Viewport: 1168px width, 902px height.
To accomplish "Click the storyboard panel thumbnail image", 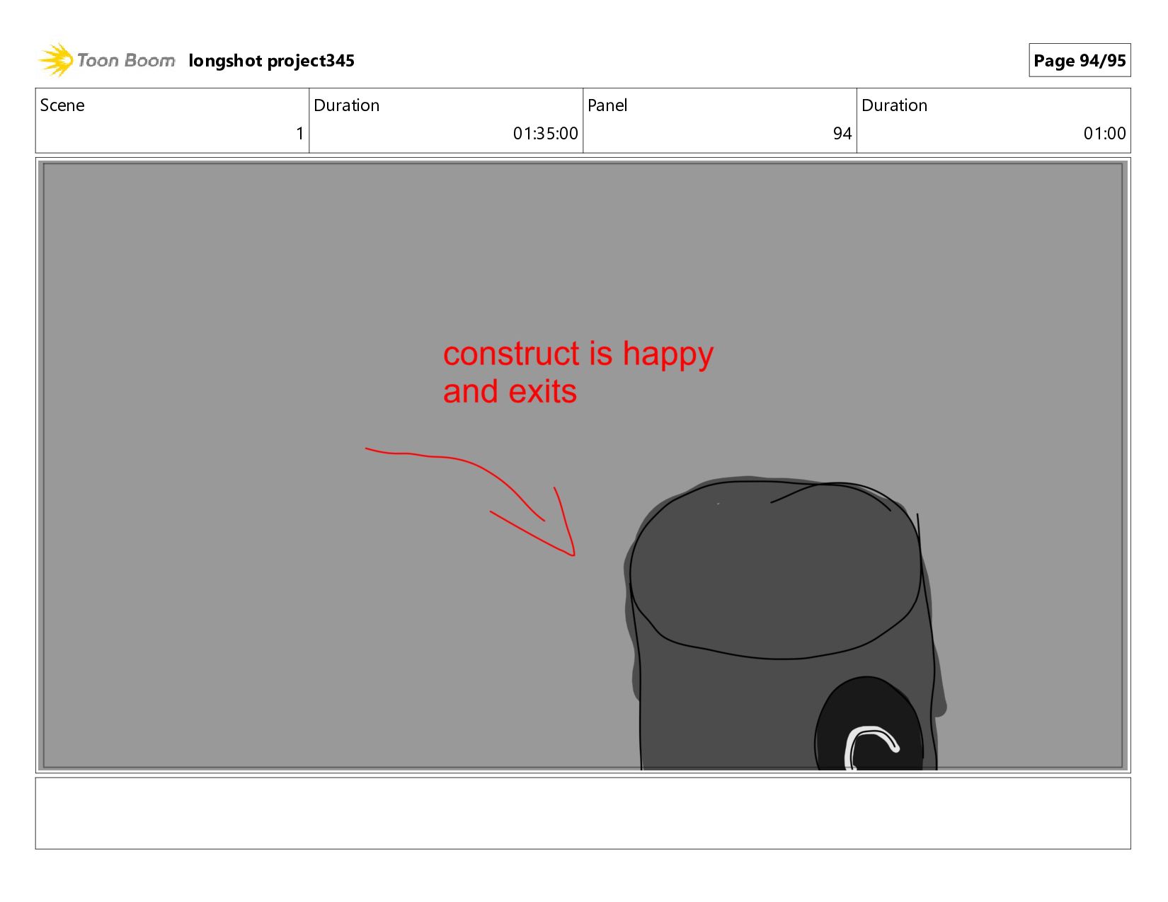I will [583, 466].
